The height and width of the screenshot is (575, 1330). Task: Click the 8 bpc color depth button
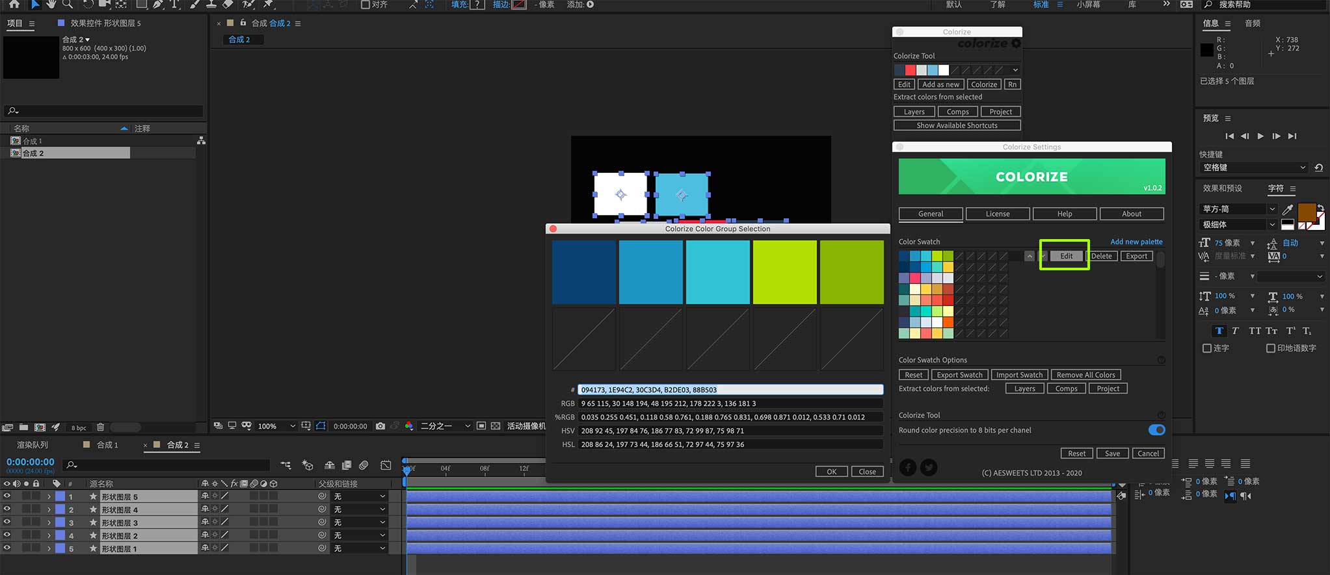[x=79, y=428]
